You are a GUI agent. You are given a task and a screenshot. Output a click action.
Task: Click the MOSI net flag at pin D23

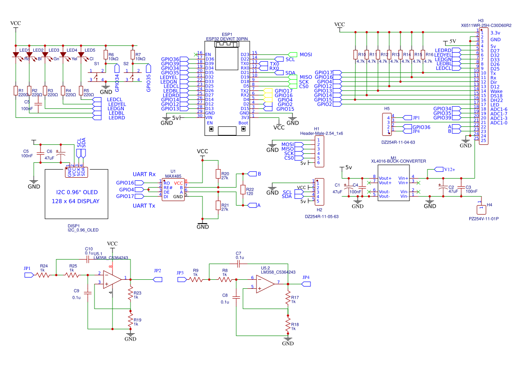click(x=293, y=54)
